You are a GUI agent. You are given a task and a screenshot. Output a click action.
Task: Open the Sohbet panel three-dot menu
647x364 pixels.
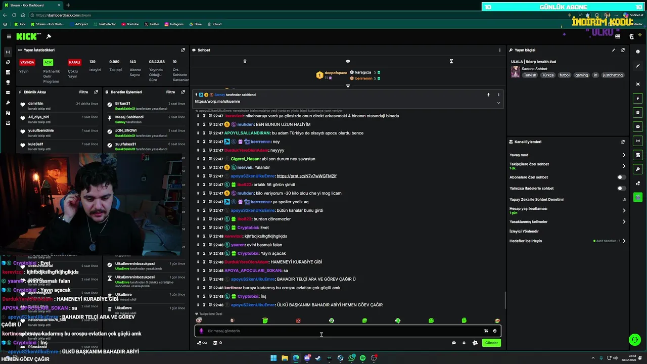click(x=500, y=50)
